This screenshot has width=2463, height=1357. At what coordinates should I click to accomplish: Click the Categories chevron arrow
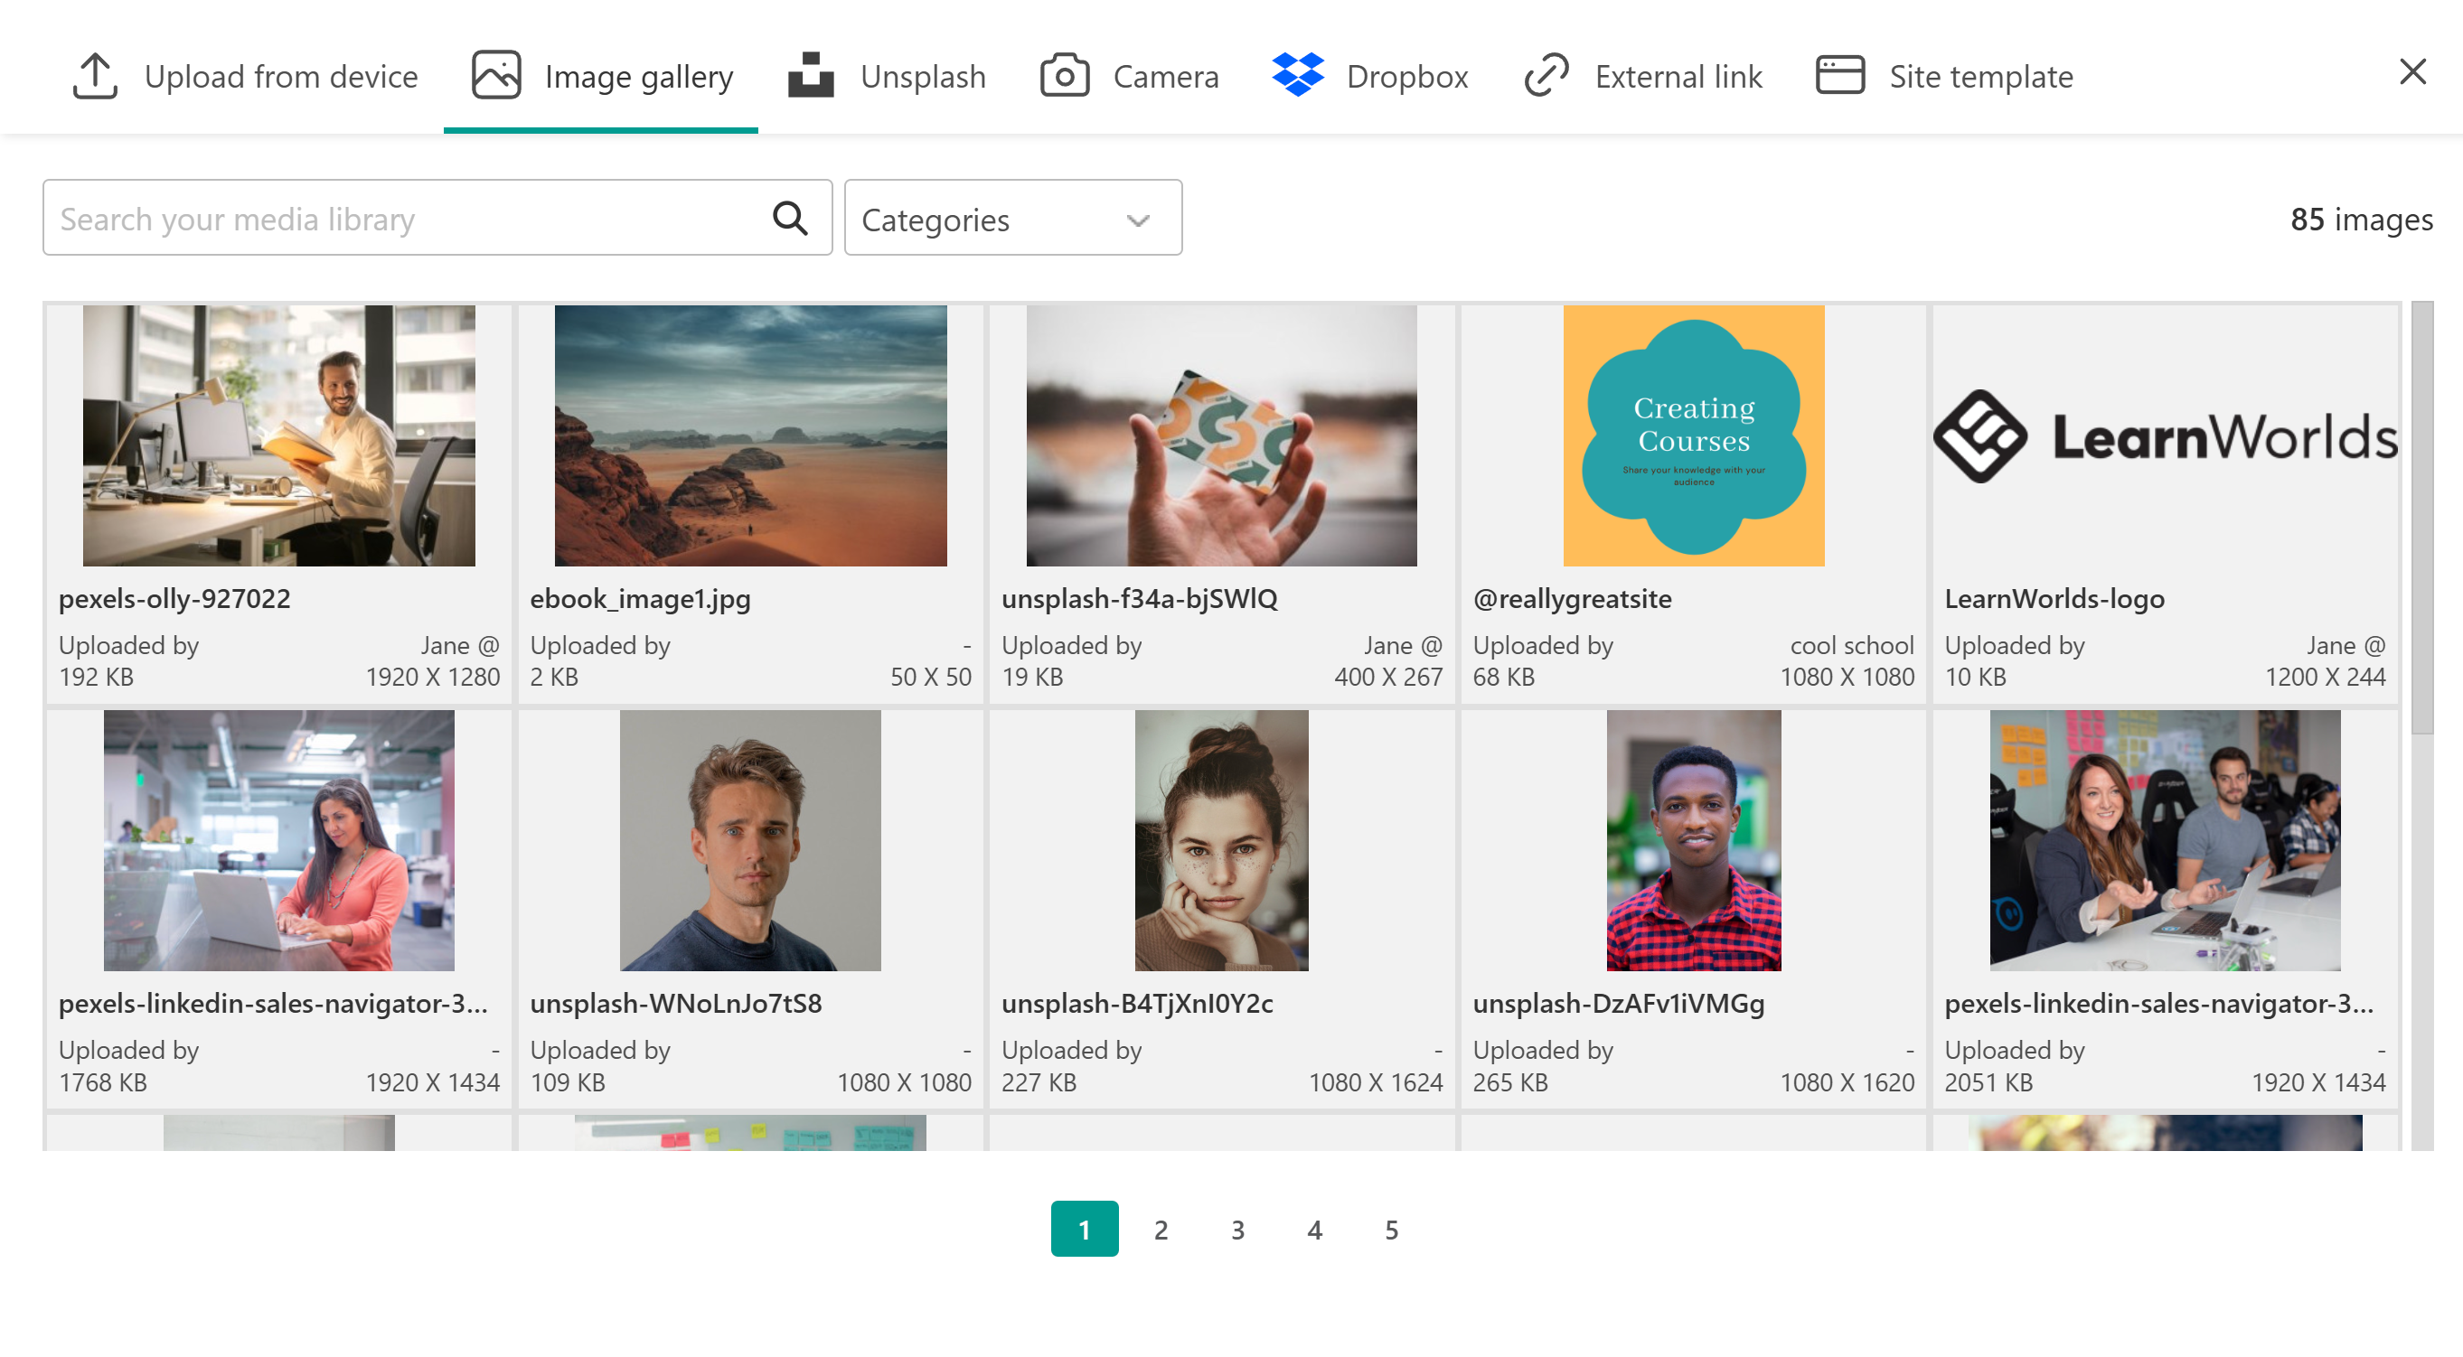click(x=1138, y=220)
